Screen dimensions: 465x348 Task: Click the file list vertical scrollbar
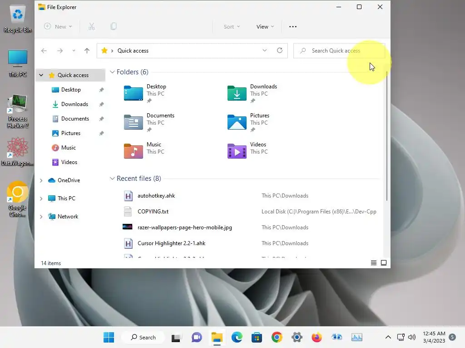(386, 136)
